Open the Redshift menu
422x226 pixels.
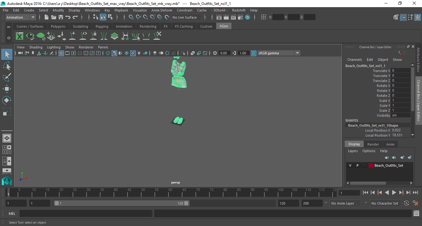click(239, 10)
